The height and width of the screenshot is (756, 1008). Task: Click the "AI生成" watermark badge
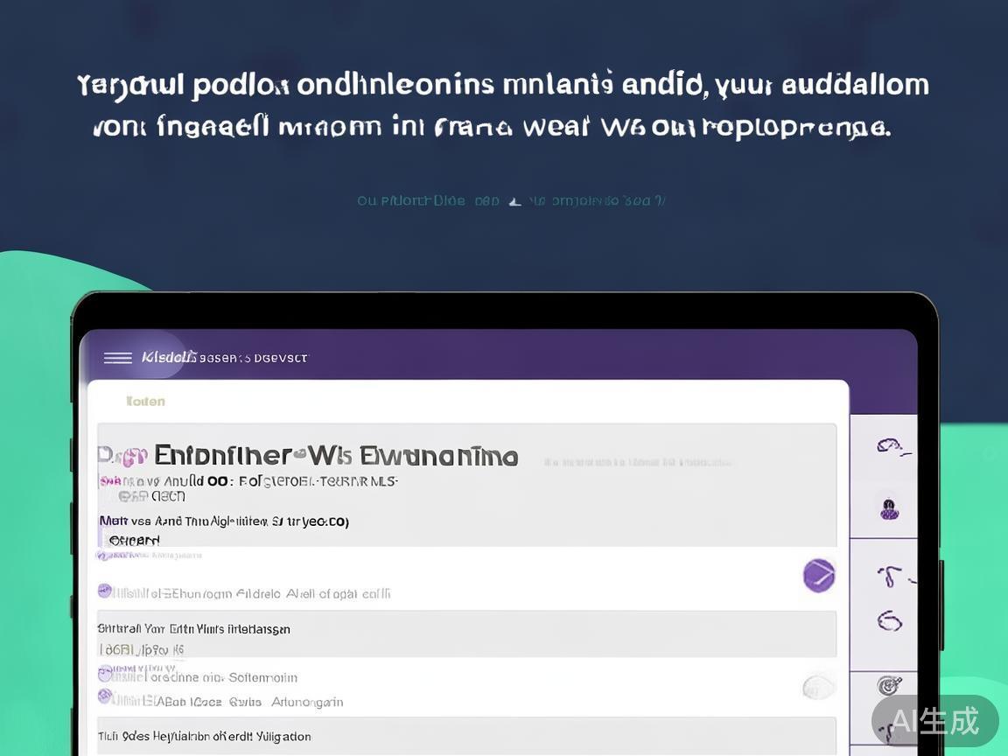[934, 720]
